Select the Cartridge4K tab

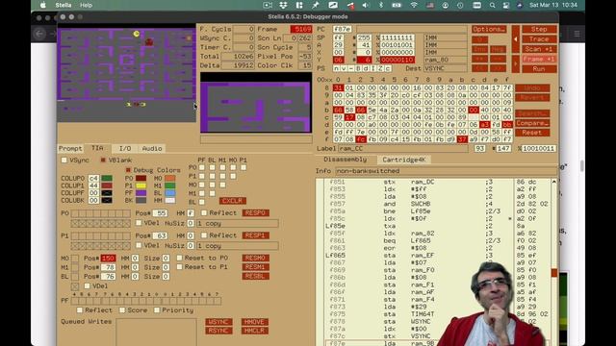[x=404, y=160]
